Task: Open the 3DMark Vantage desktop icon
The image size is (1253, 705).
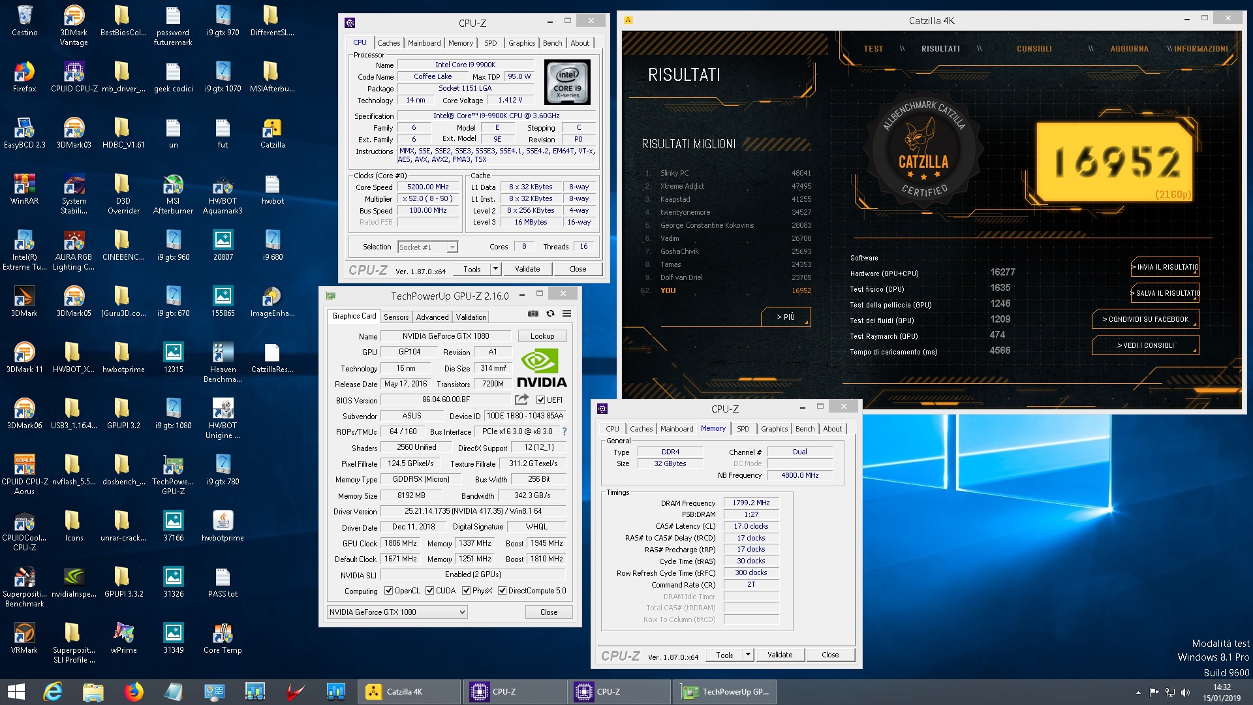Action: [74, 26]
